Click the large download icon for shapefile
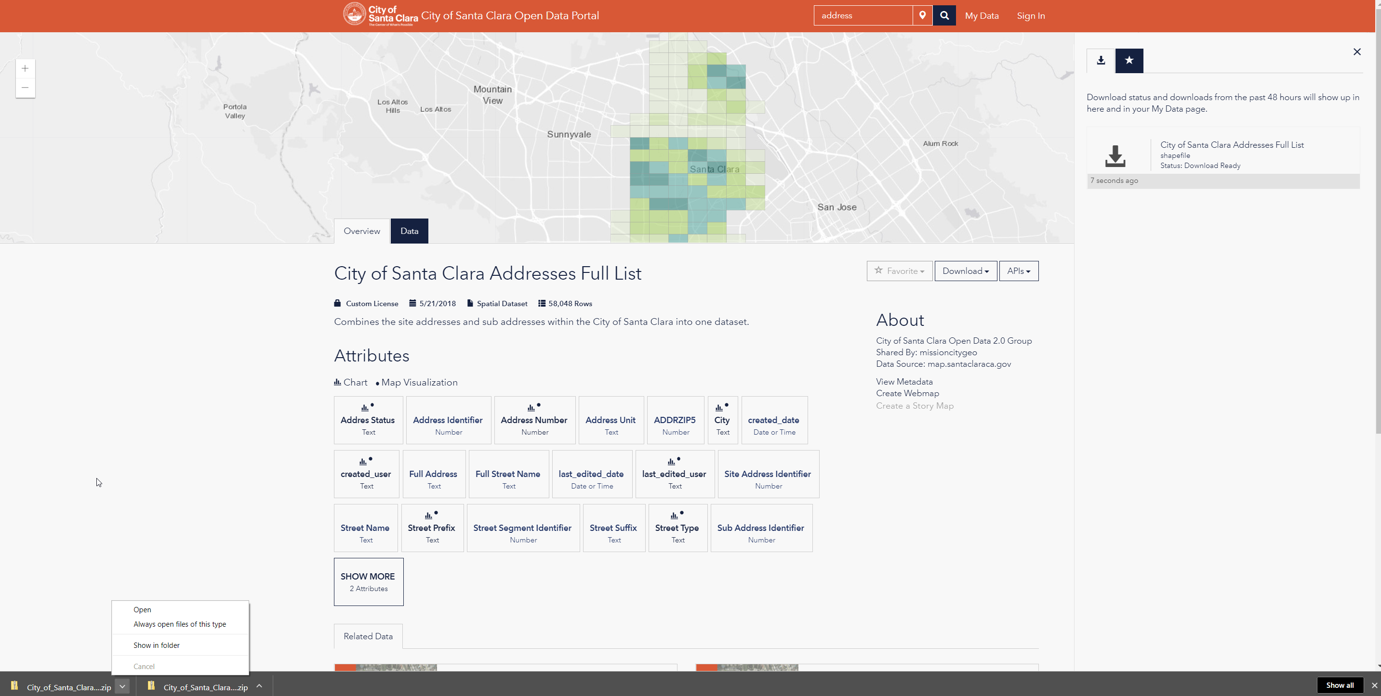This screenshot has height=696, width=1381. pos(1115,156)
